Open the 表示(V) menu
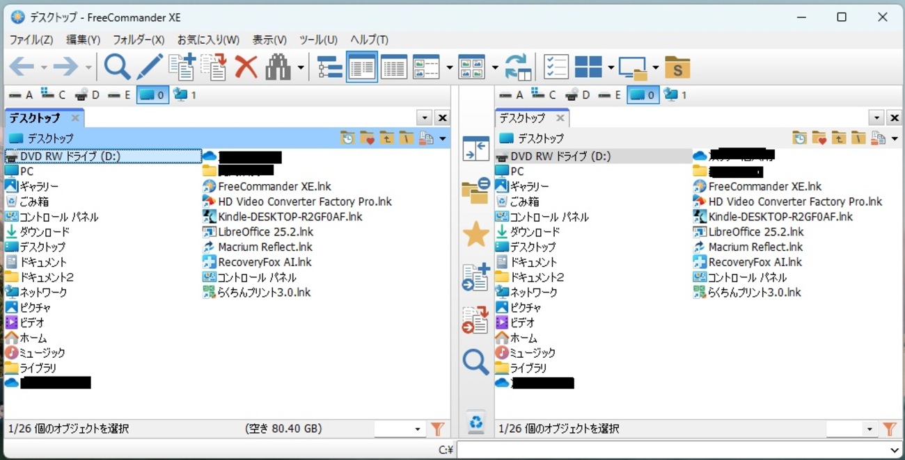Image resolution: width=905 pixels, height=460 pixels. click(269, 40)
